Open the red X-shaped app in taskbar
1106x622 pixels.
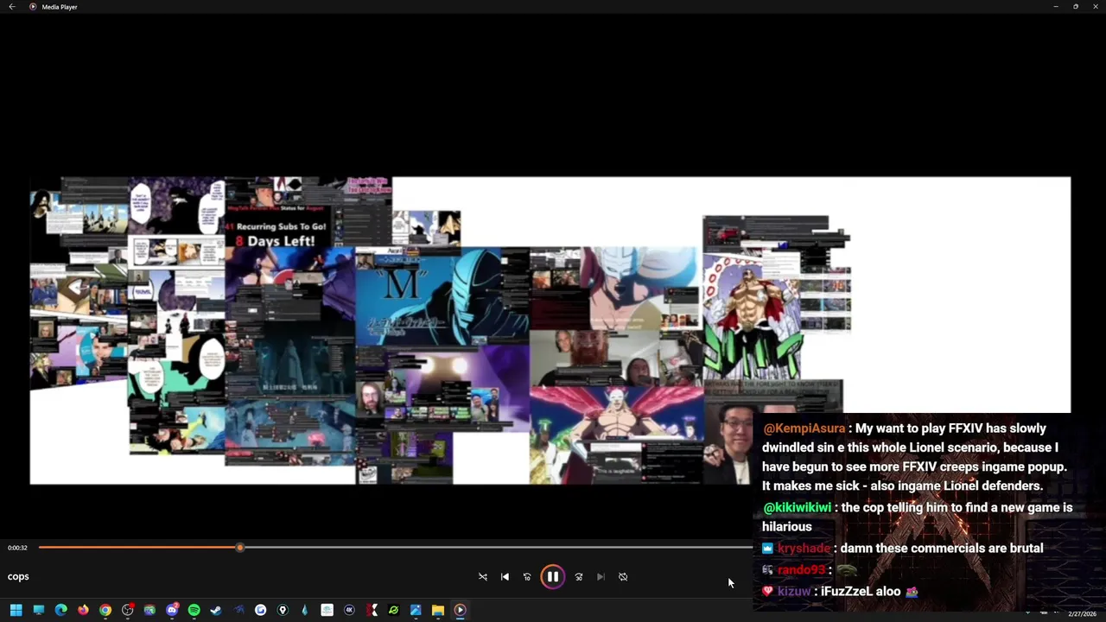[372, 610]
